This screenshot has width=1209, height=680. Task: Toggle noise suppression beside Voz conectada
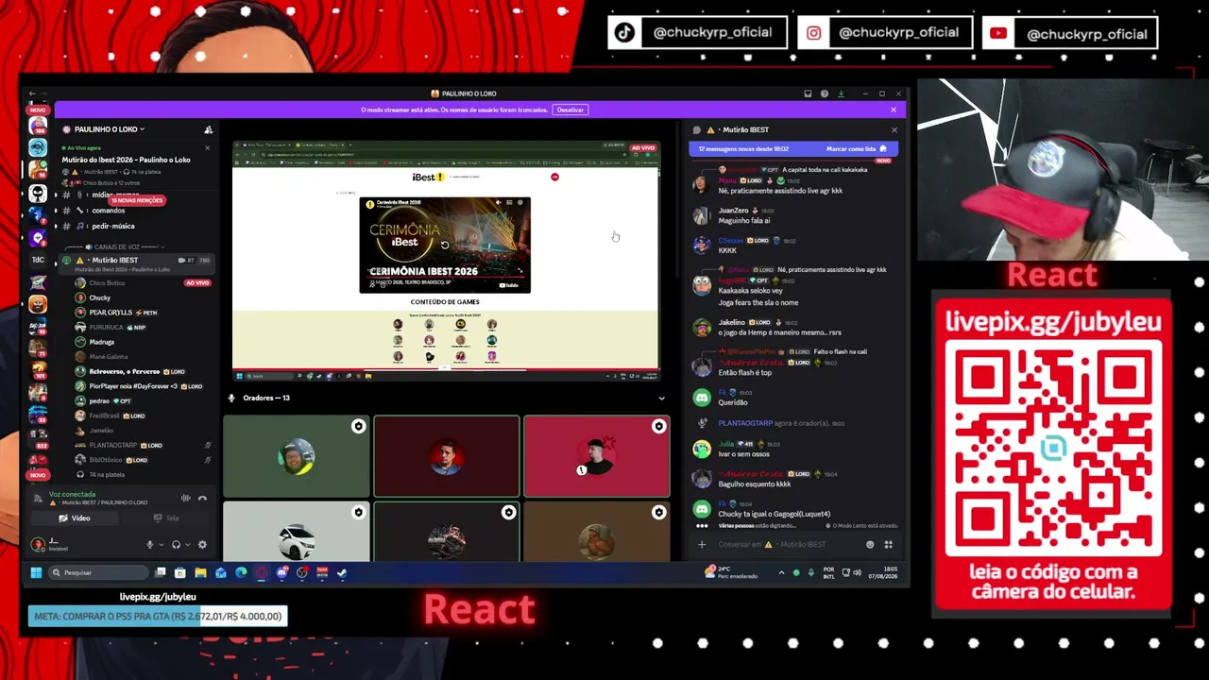(186, 498)
